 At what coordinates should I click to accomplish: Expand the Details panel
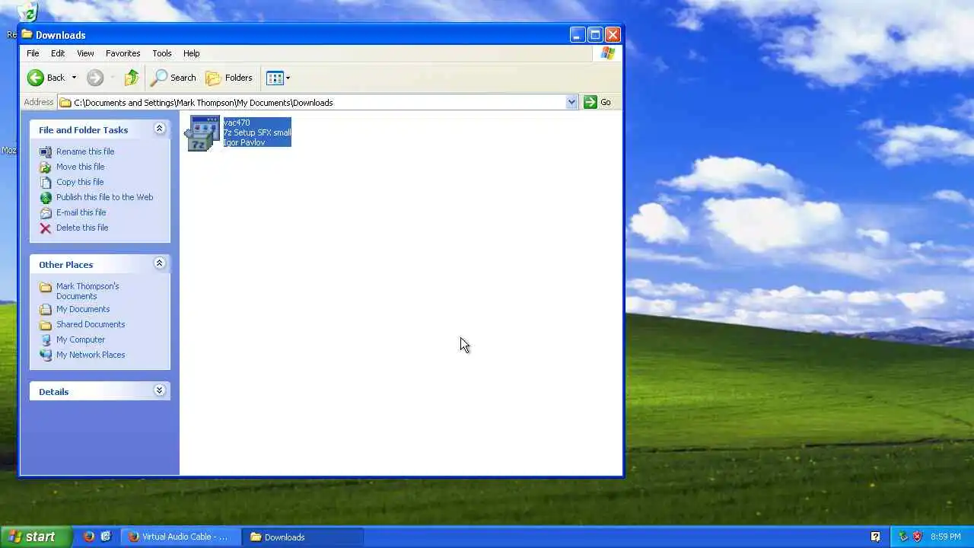(x=159, y=391)
